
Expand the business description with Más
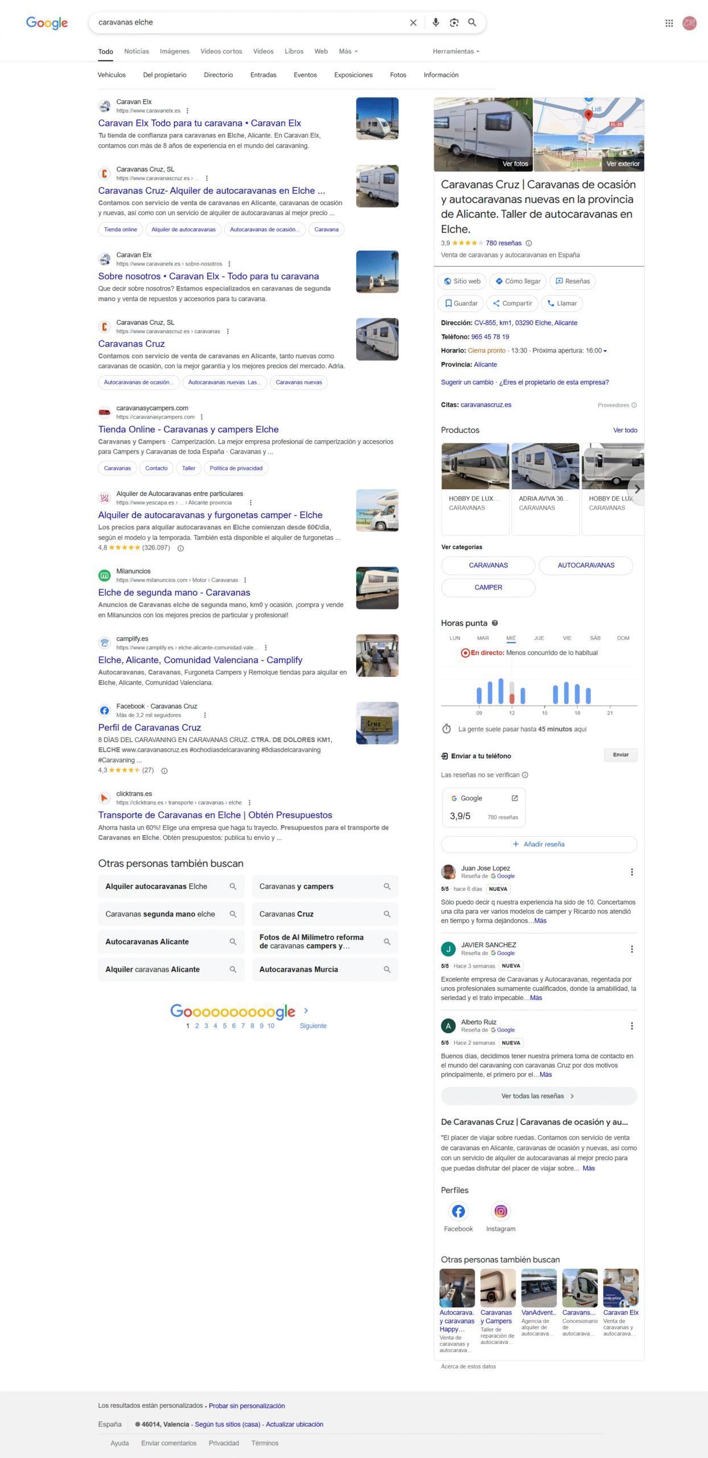click(x=588, y=1169)
